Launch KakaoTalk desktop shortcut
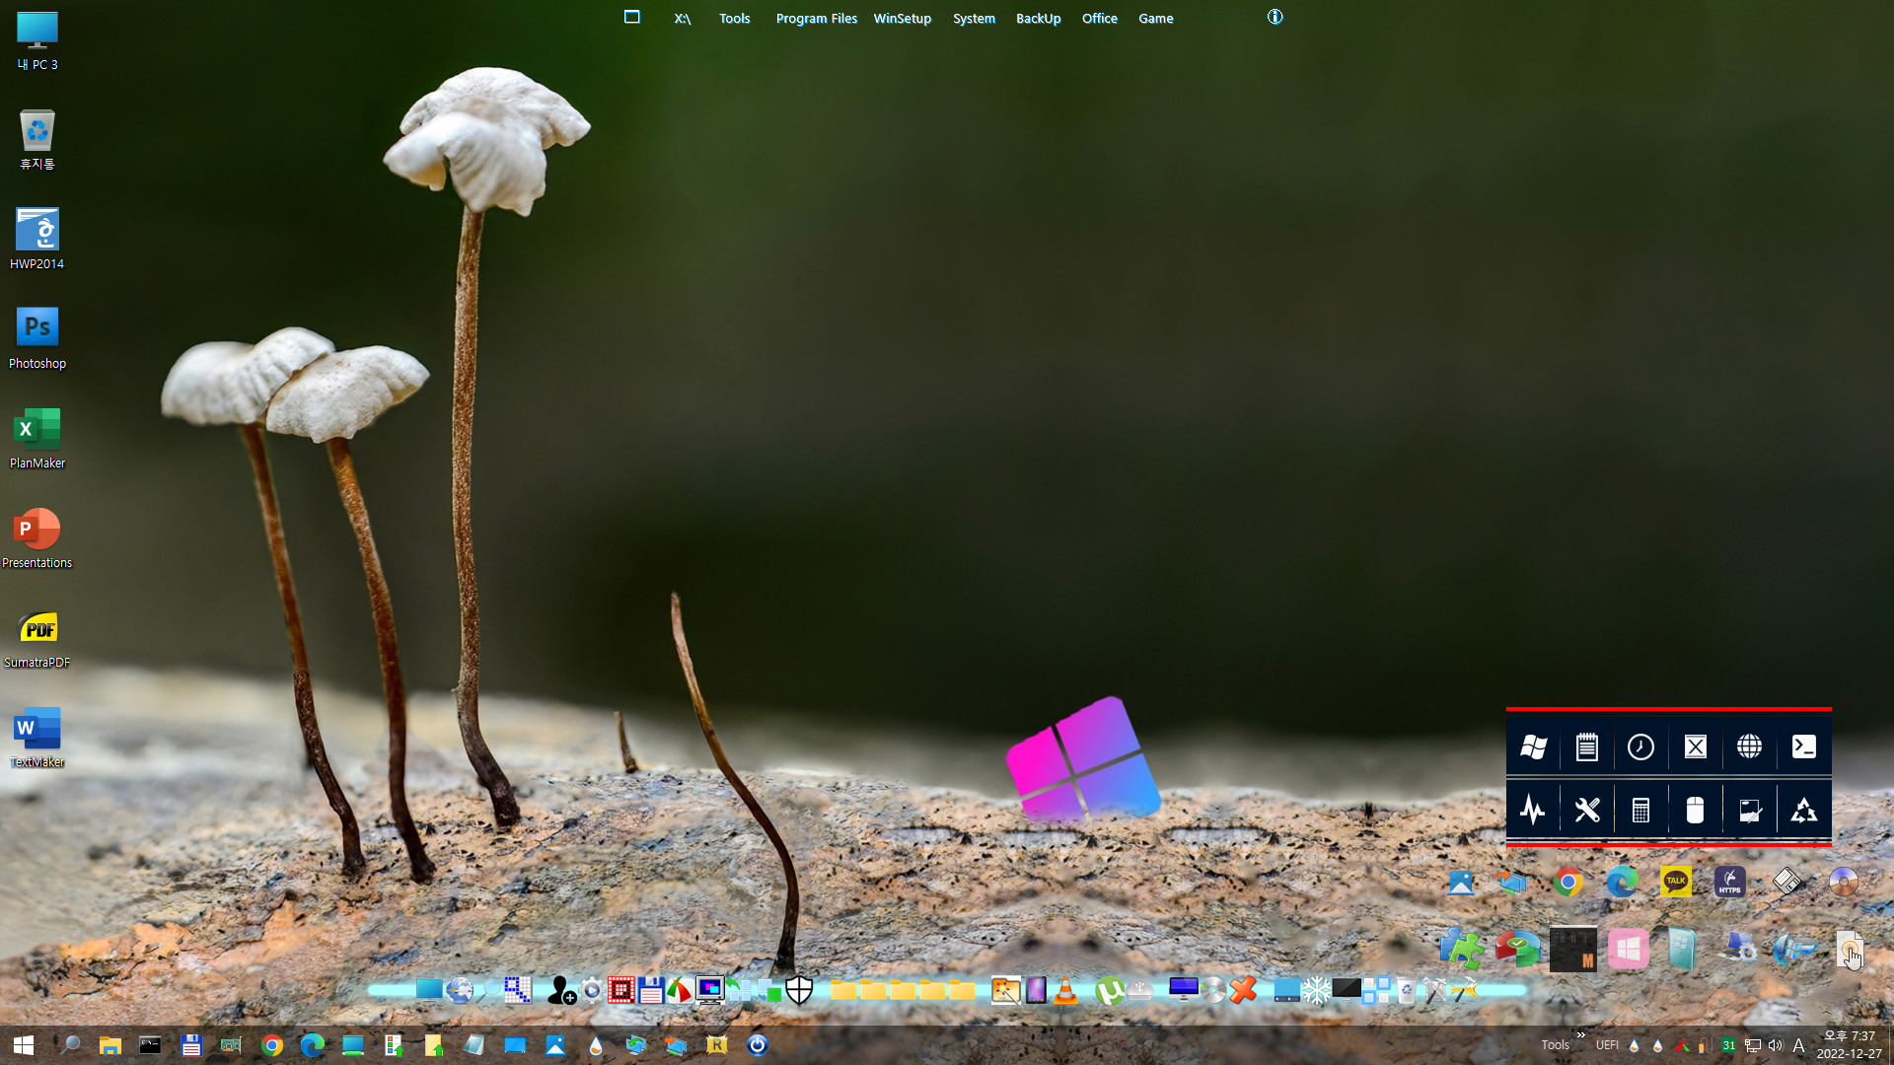 point(1676,882)
